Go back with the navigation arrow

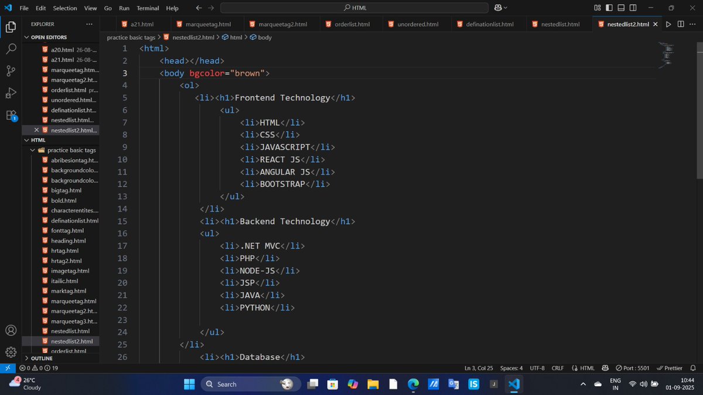pos(199,8)
